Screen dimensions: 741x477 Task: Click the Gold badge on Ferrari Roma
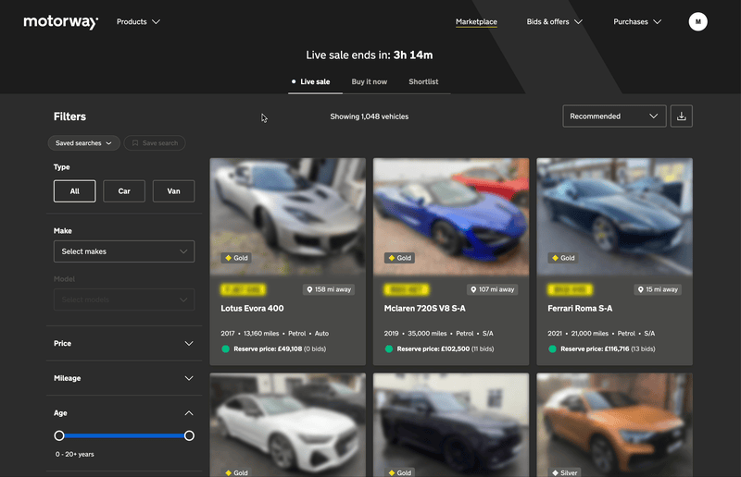click(563, 258)
